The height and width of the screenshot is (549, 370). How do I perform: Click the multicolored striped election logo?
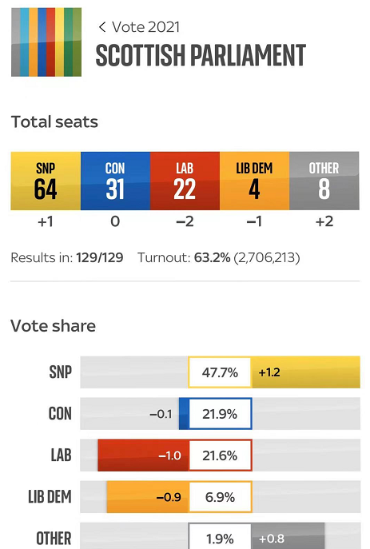pyautogui.click(x=46, y=42)
